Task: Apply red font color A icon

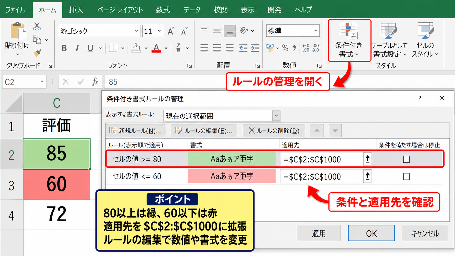Action: tap(156, 48)
